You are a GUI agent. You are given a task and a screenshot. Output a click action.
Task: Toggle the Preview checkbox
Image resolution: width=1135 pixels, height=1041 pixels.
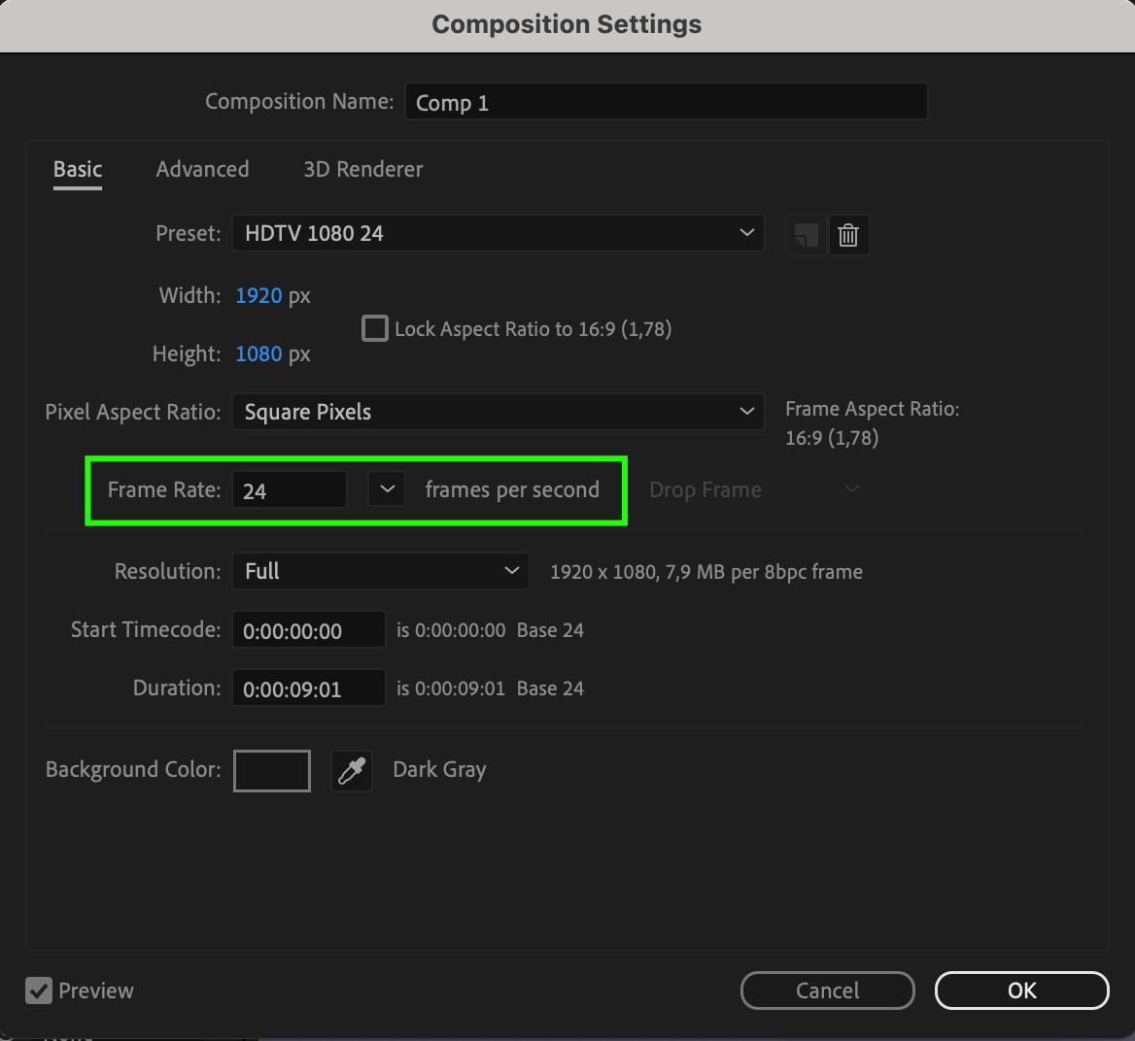coord(39,991)
